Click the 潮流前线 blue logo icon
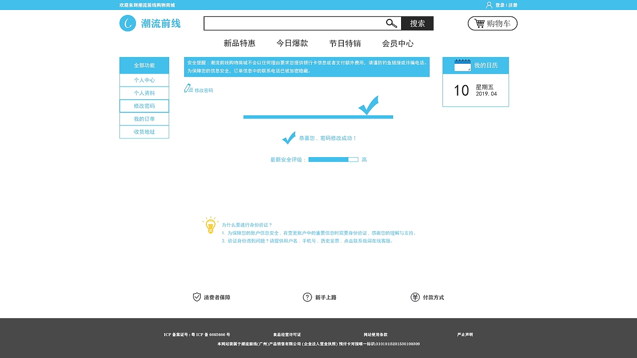637x358 pixels. pyautogui.click(x=127, y=23)
